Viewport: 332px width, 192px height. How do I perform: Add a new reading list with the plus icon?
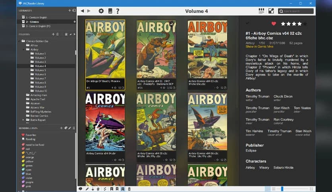pos(61,128)
